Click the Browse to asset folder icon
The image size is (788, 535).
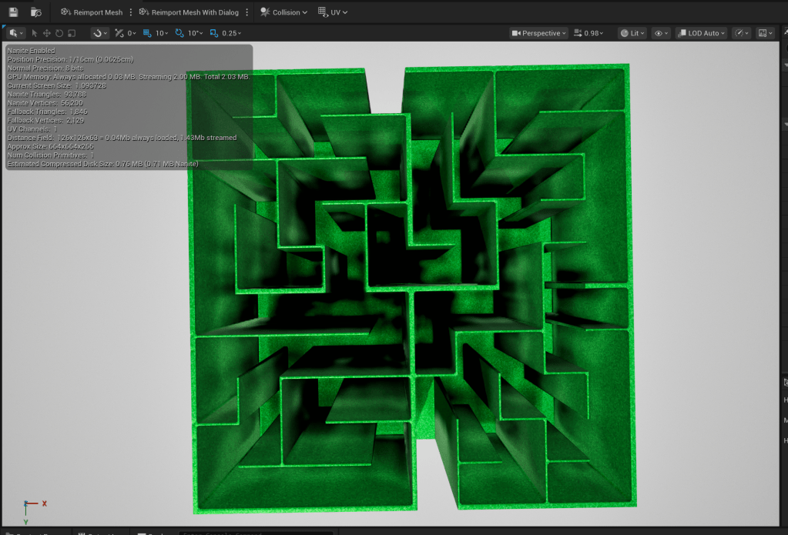35,12
